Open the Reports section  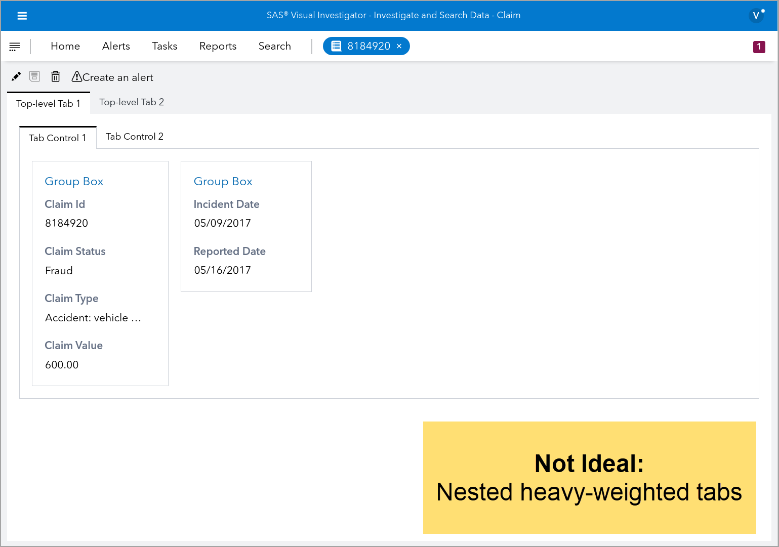tap(218, 46)
